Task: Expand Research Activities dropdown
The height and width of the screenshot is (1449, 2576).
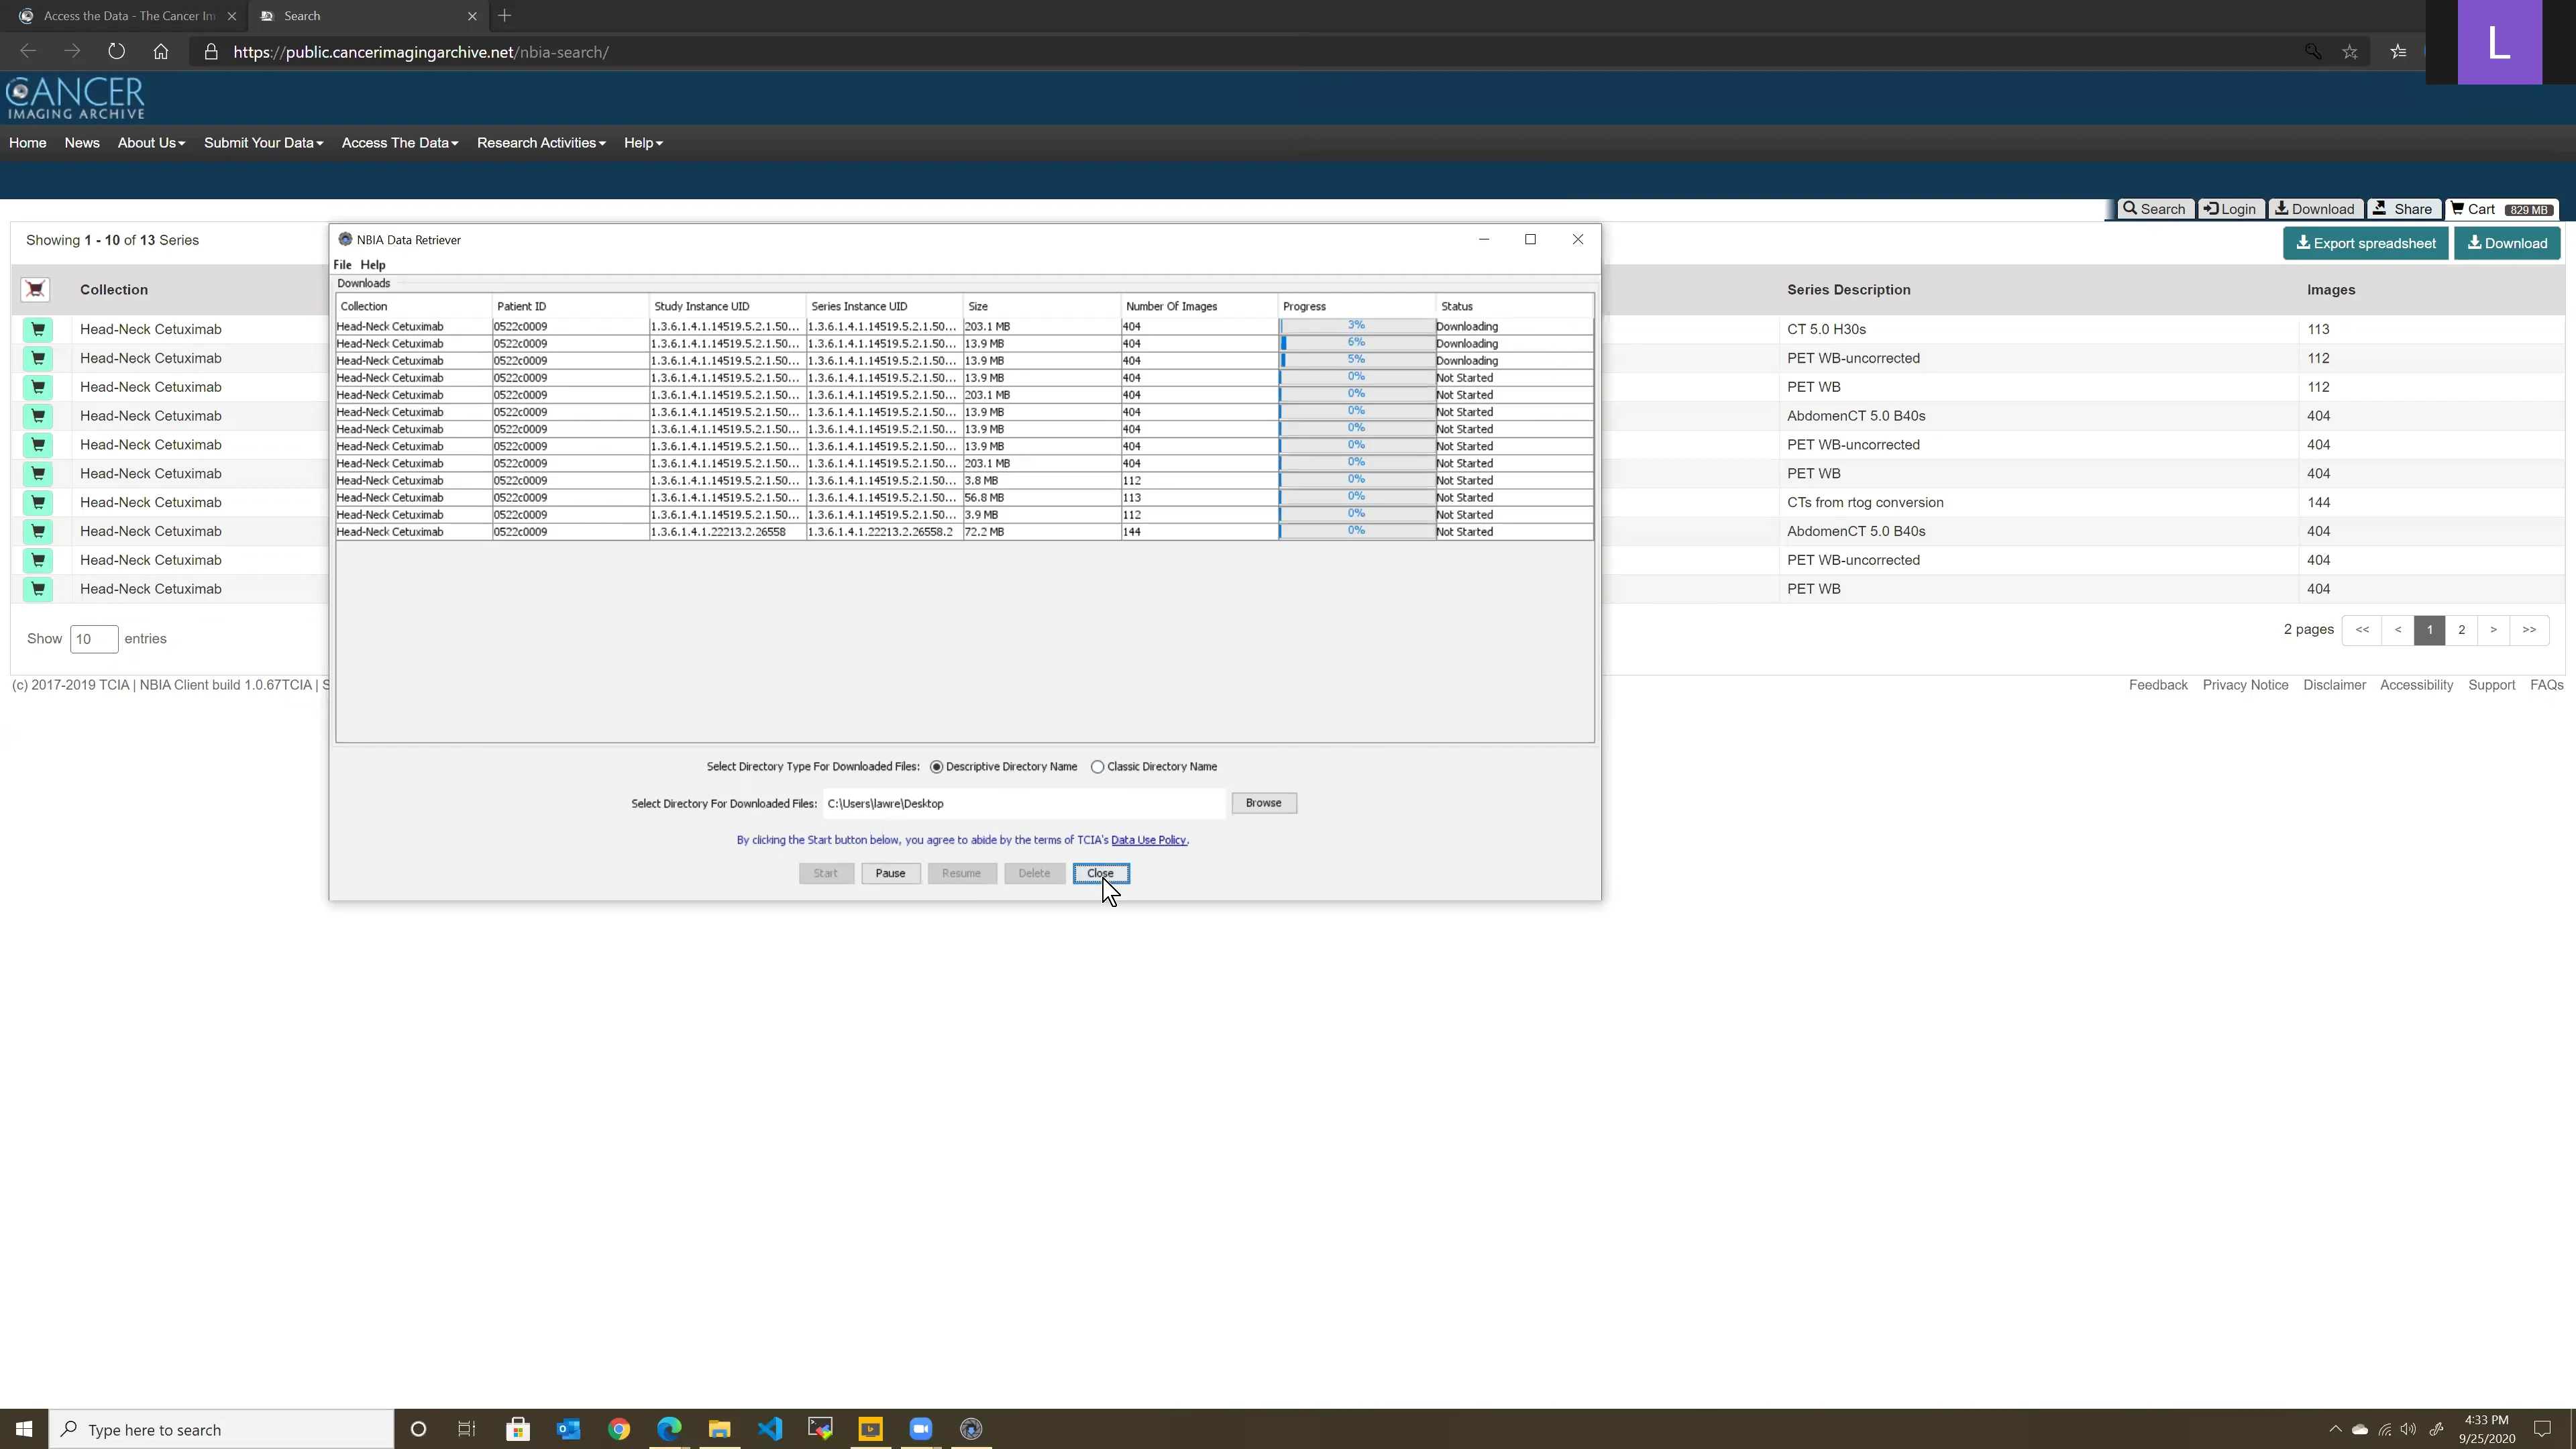Action: click(541, 143)
